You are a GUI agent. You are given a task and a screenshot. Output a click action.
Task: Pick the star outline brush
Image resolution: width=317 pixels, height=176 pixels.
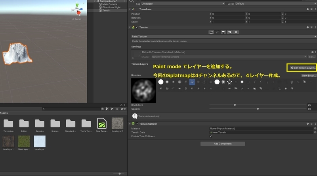click(x=229, y=82)
